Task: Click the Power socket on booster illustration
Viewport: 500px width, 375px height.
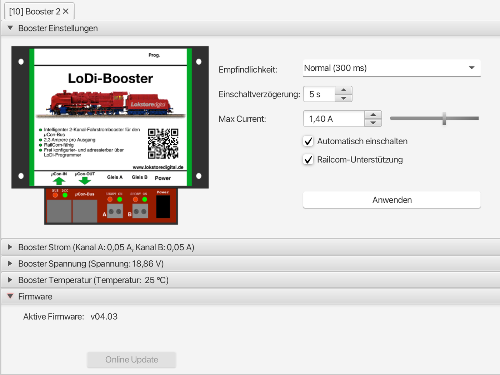Action: tap(163, 206)
